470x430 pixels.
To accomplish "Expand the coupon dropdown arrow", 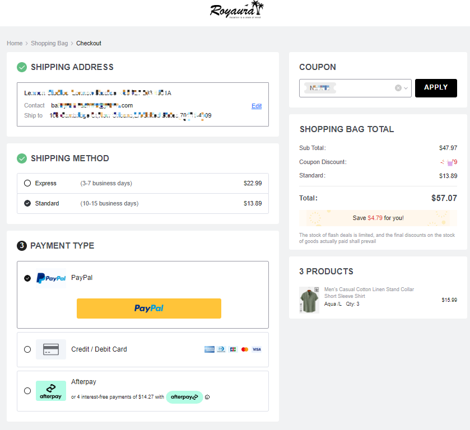I will 406,88.
